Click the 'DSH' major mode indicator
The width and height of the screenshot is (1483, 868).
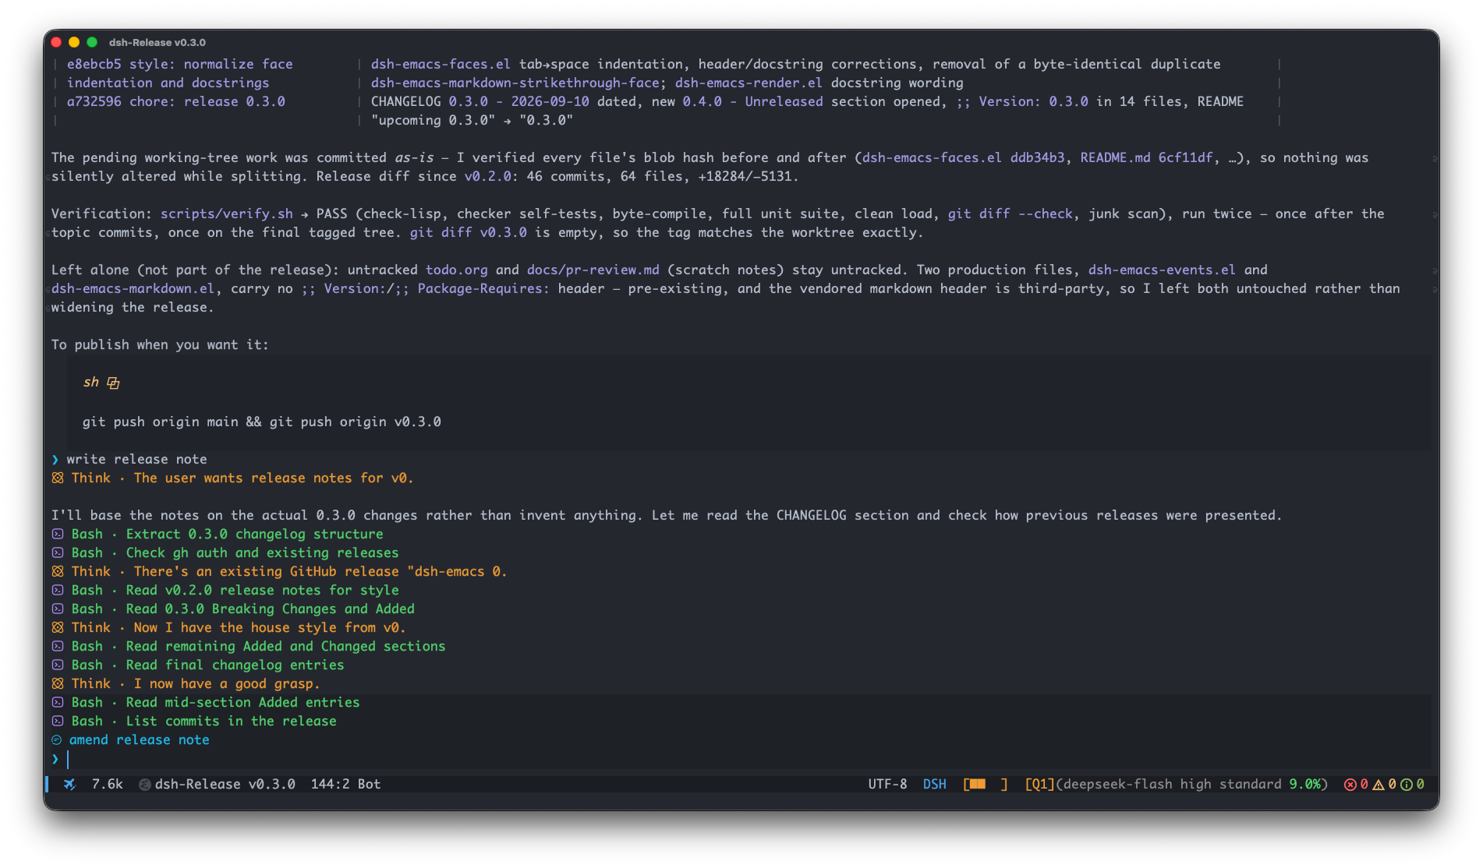click(934, 784)
